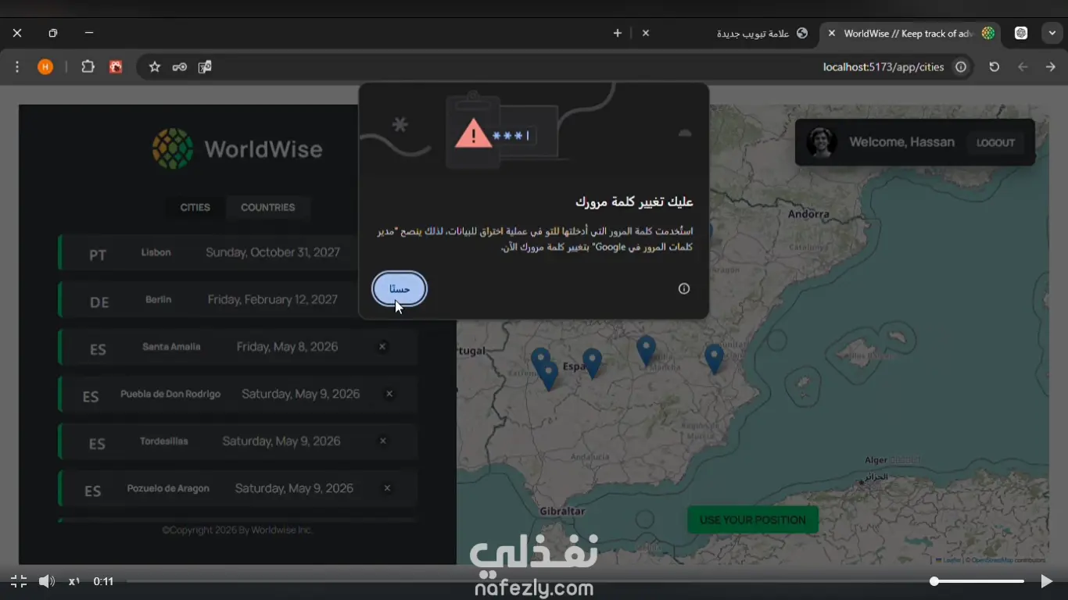Screen dimensions: 1068x600
Task: Mute the video with the speaker icon
Action: (47, 581)
